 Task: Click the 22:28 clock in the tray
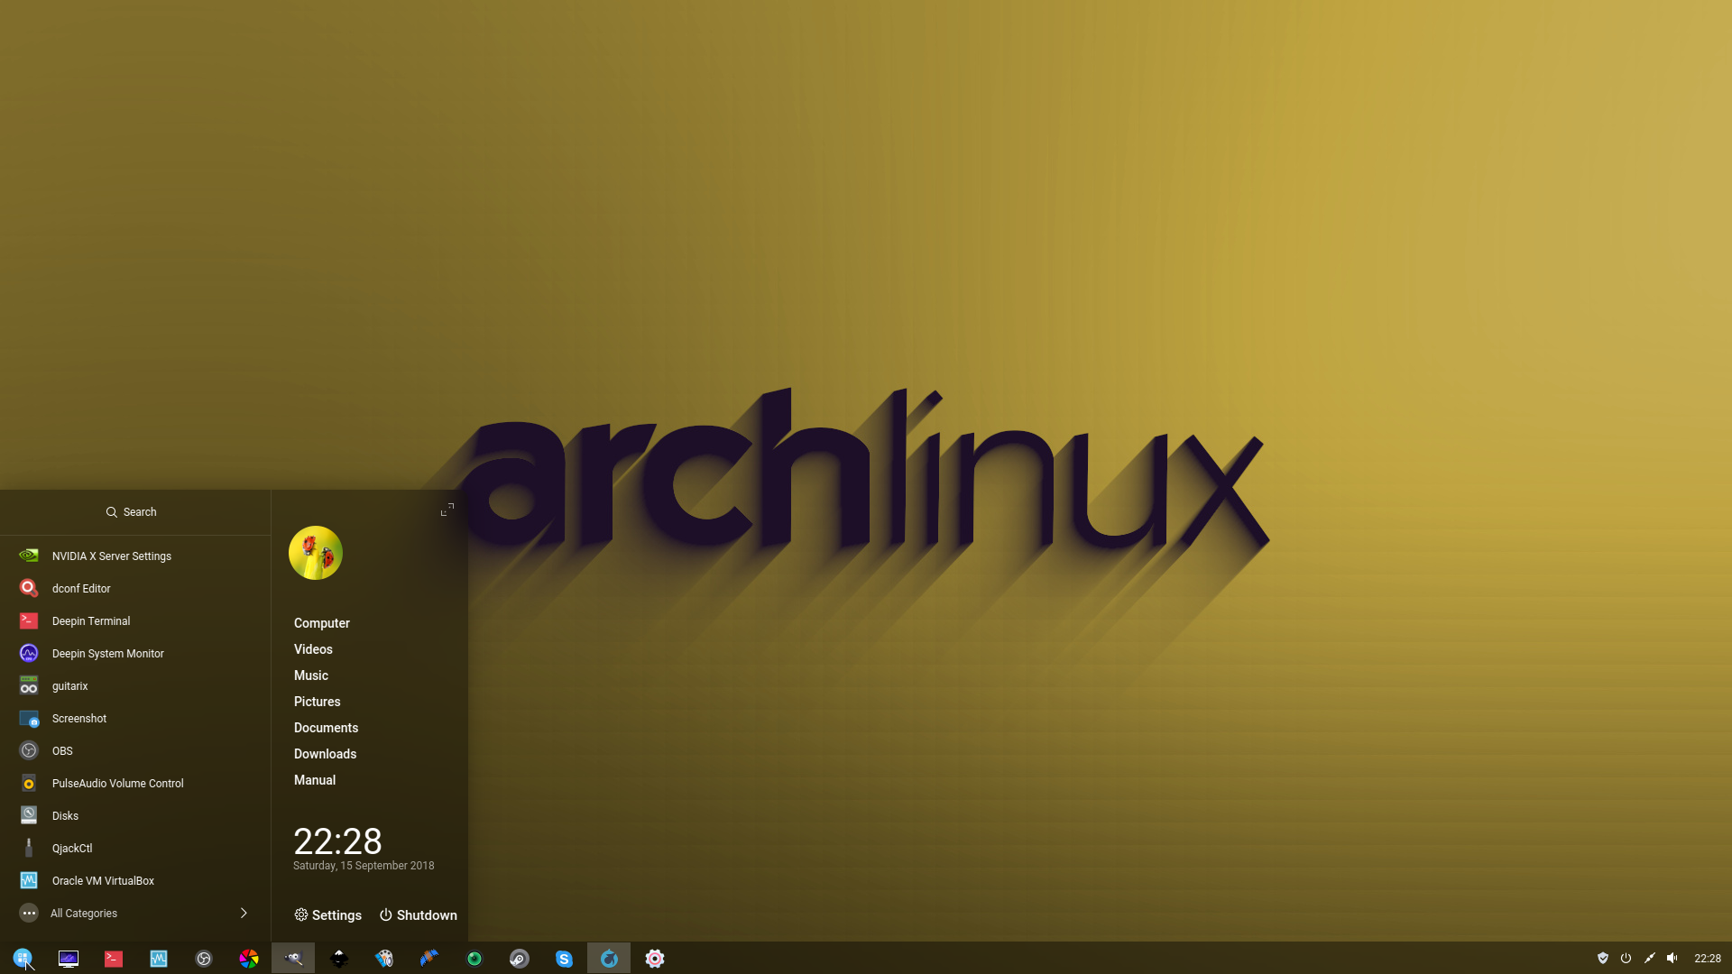point(1707,958)
